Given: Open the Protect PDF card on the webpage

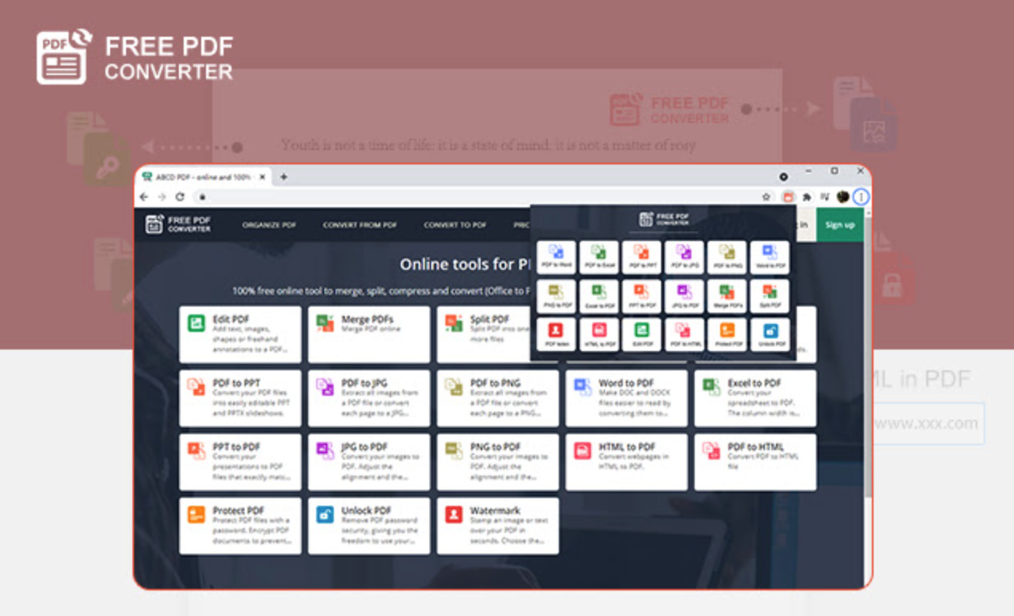Looking at the screenshot, I should [240, 526].
